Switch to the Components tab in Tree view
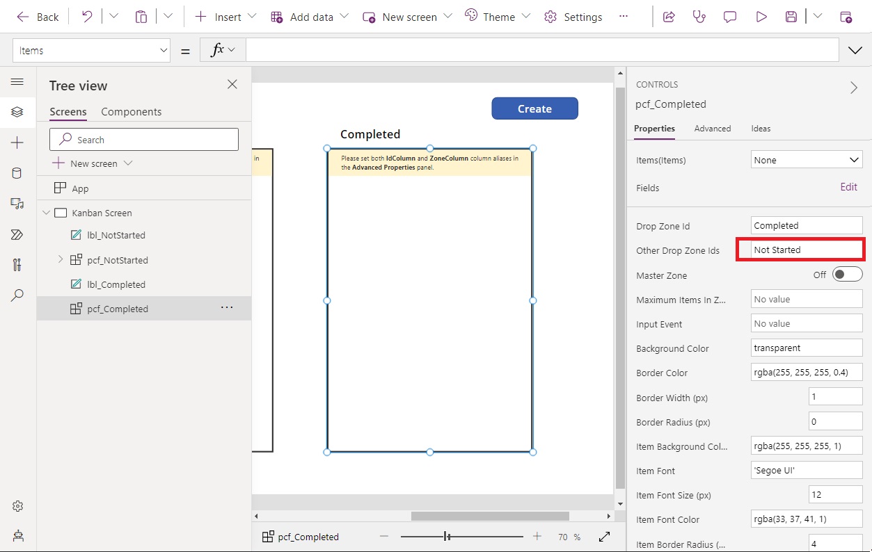 131,111
